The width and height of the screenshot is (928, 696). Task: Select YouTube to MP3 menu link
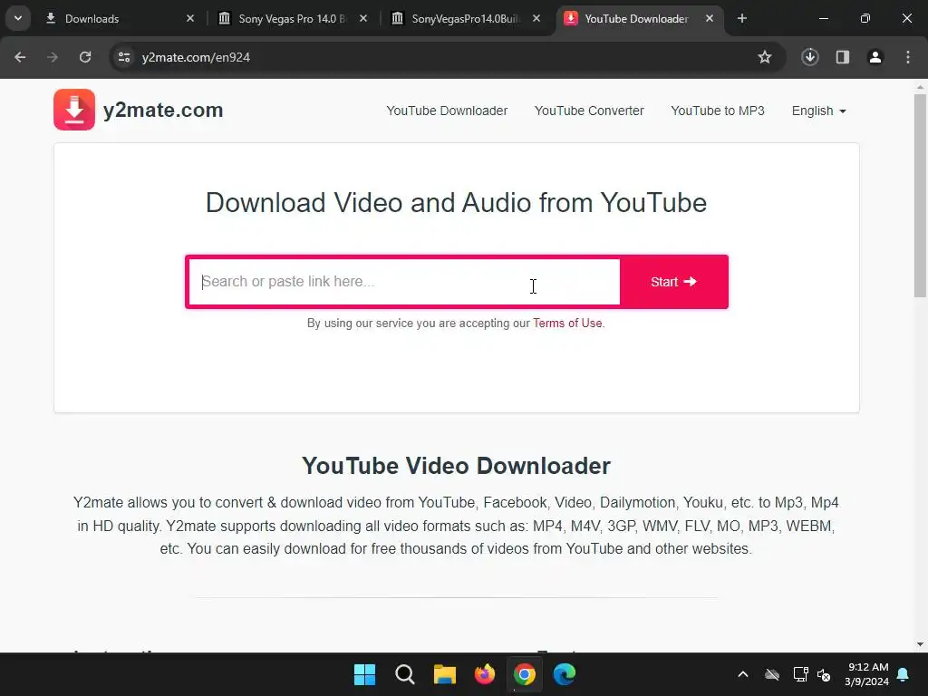tap(718, 111)
